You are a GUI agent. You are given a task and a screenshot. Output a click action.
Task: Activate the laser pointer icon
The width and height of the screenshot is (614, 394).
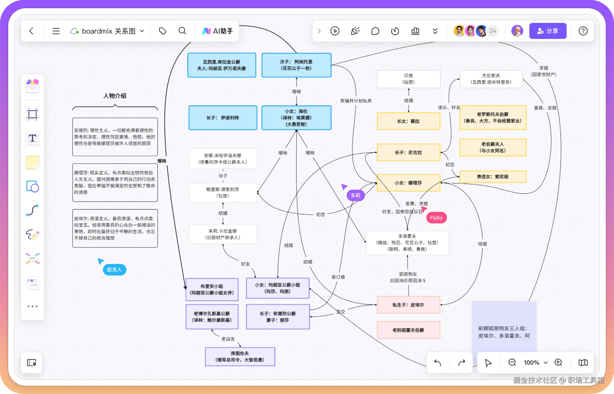[355, 31]
